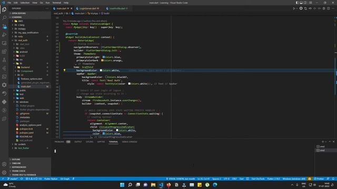Open the errors and warnings count in the status bar
337x189 pixels.
pyautogui.click(x=34, y=178)
